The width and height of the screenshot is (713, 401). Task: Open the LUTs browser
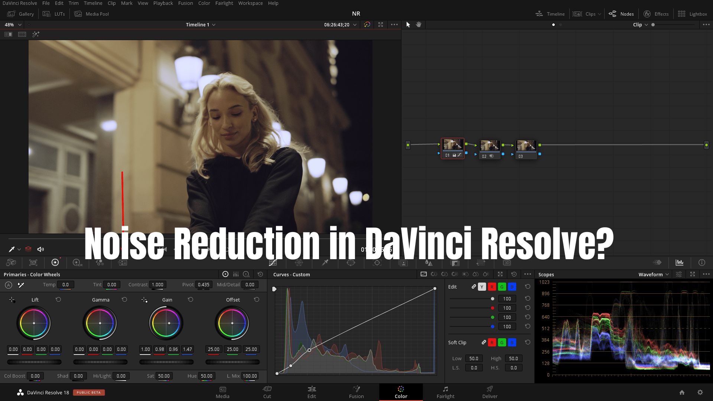coord(54,14)
